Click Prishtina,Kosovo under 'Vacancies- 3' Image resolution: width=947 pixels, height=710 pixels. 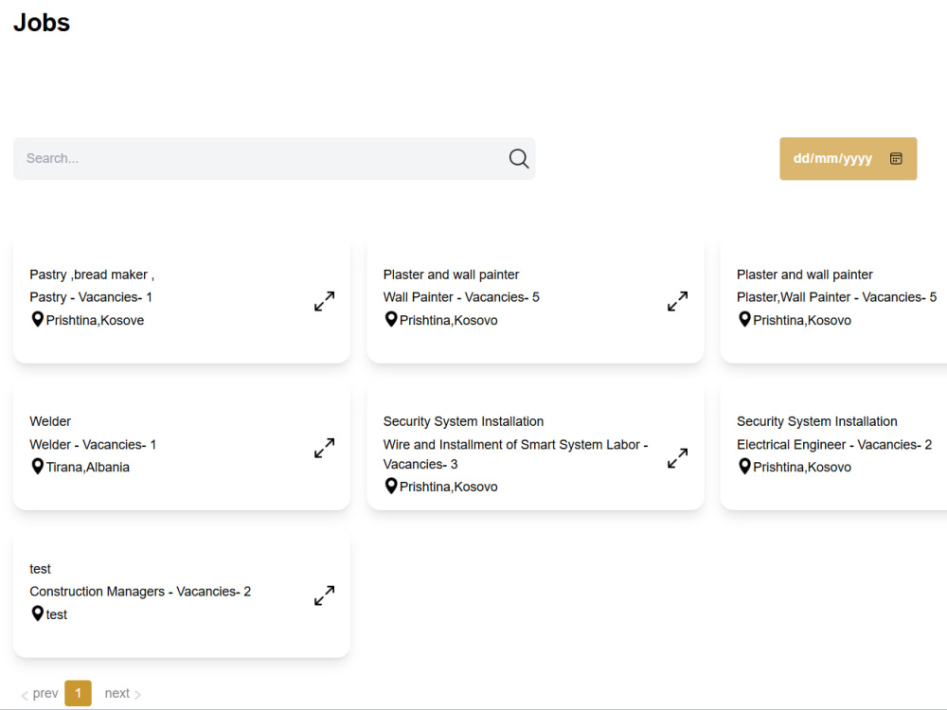tap(449, 487)
